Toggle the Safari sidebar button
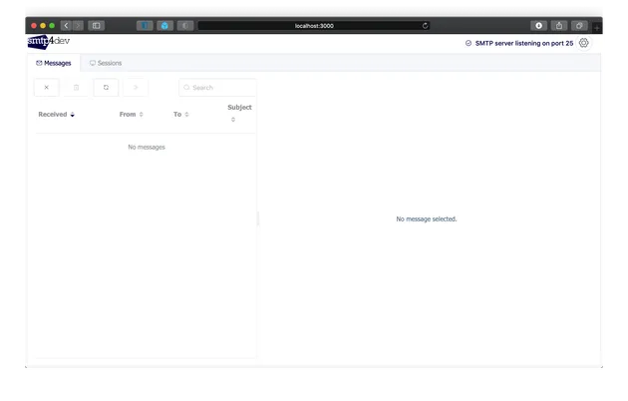This screenshot has height=401, width=628. pos(96,26)
